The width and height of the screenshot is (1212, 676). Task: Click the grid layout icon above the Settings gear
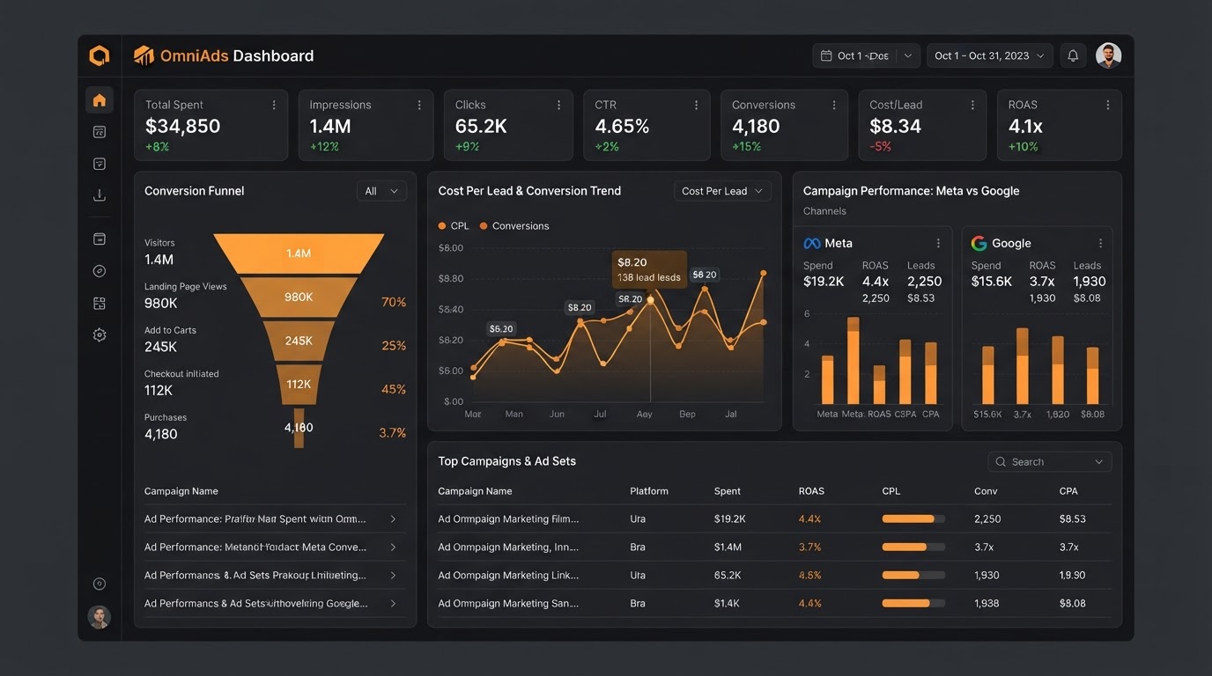(100, 304)
